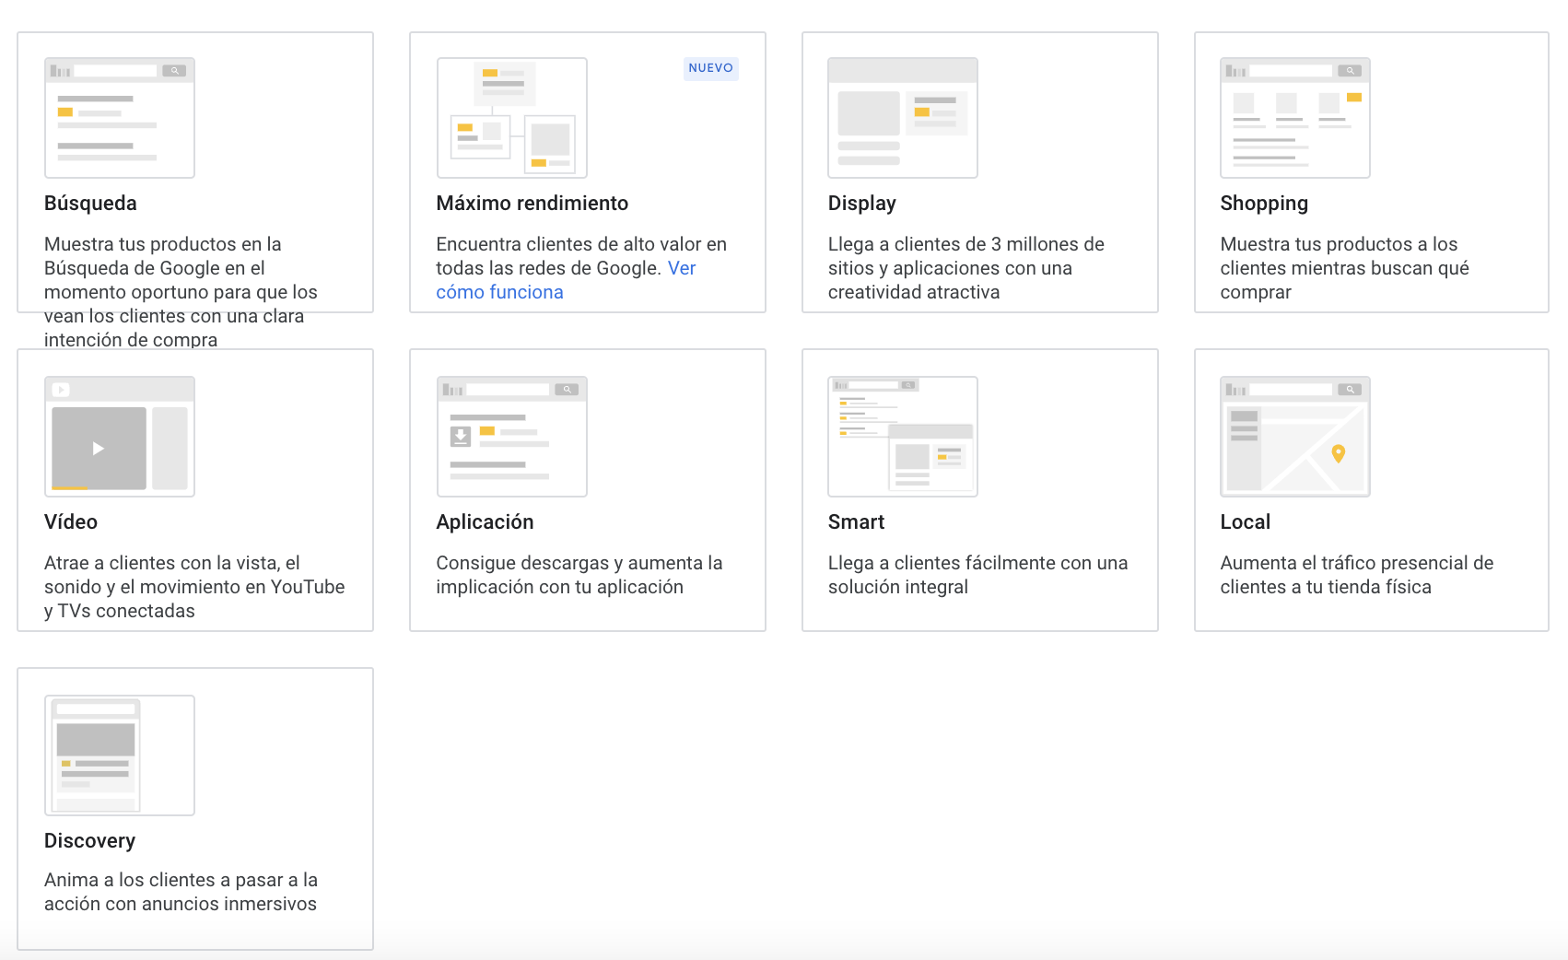Select the Búsqueda title
This screenshot has width=1568, height=960.
pyautogui.click(x=90, y=204)
